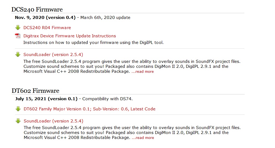Click the DT602 Firmware section heading
Viewport: 275px width, 148px height.
coord(35,91)
